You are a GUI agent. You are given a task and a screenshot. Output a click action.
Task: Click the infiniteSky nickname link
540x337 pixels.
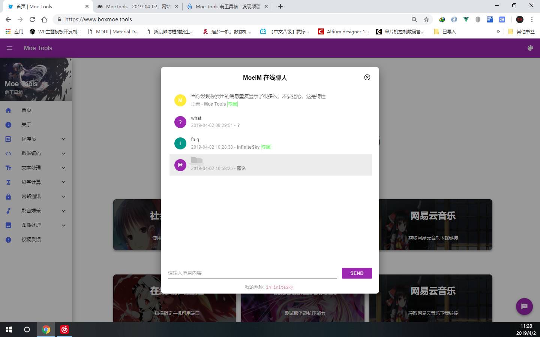[279, 287]
